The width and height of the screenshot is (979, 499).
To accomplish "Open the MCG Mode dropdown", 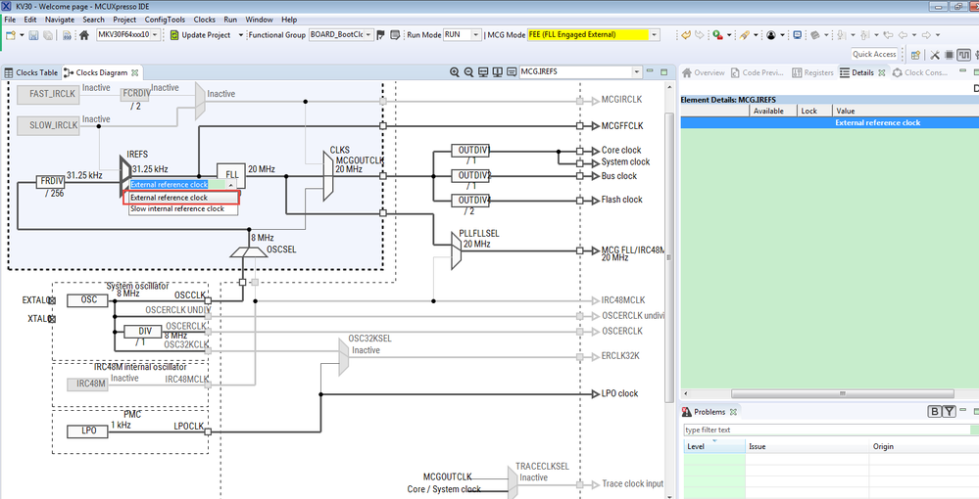I will (654, 35).
